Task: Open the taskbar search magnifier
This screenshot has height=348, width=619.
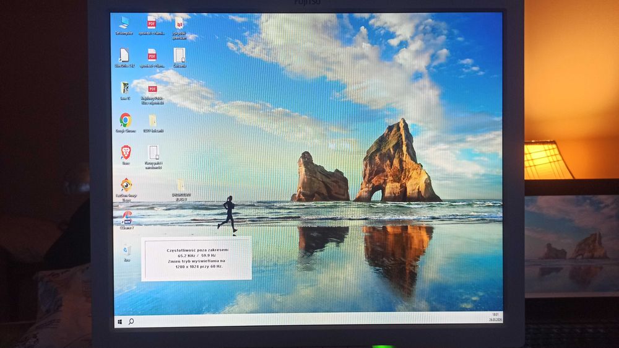Action: pyautogui.click(x=131, y=322)
